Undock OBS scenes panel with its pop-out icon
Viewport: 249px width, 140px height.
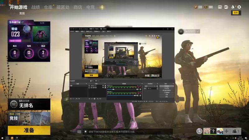click(87, 84)
